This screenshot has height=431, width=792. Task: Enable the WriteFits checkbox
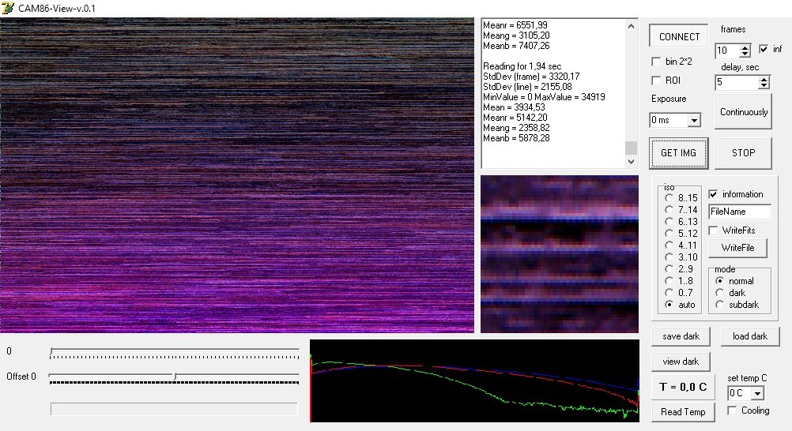713,230
